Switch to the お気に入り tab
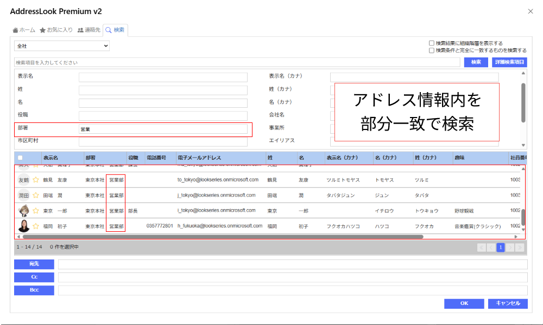 coord(56,30)
